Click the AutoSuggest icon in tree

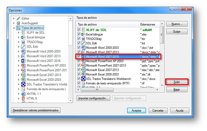coord(18,23)
